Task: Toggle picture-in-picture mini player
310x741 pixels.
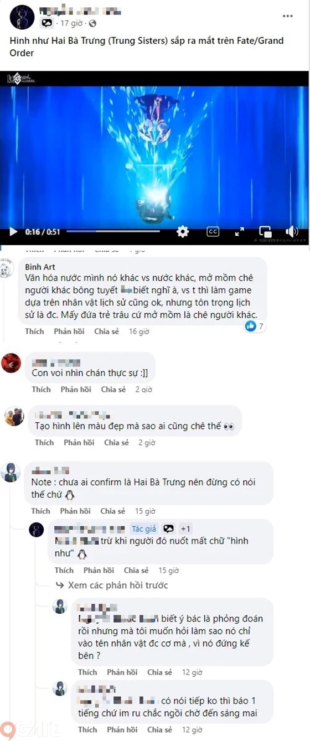Action: click(266, 232)
